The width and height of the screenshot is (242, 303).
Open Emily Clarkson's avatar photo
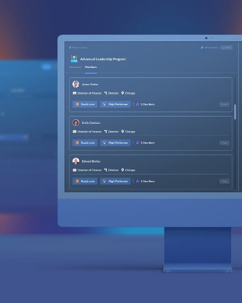tap(76, 122)
